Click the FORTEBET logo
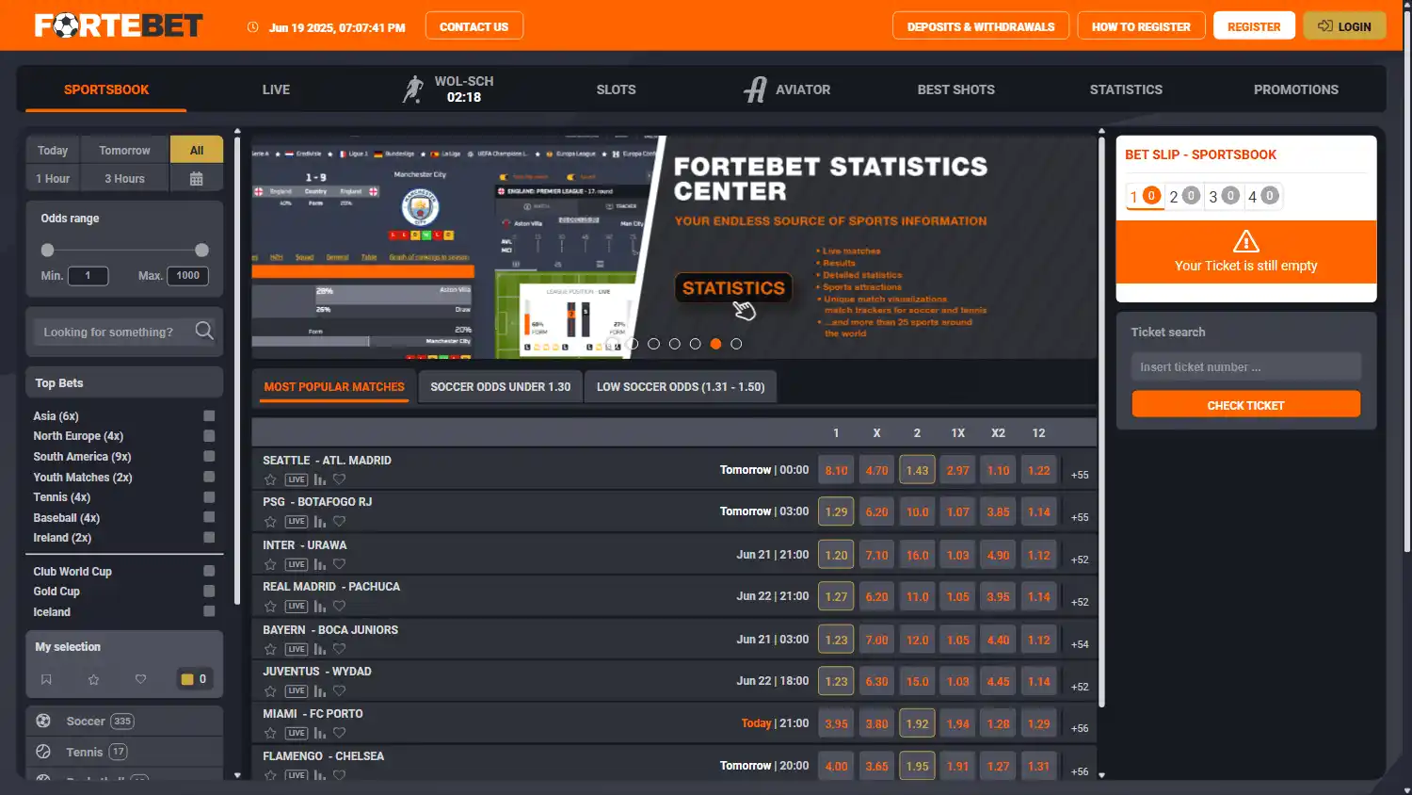Screen dimensions: 1412x795 click(119, 25)
